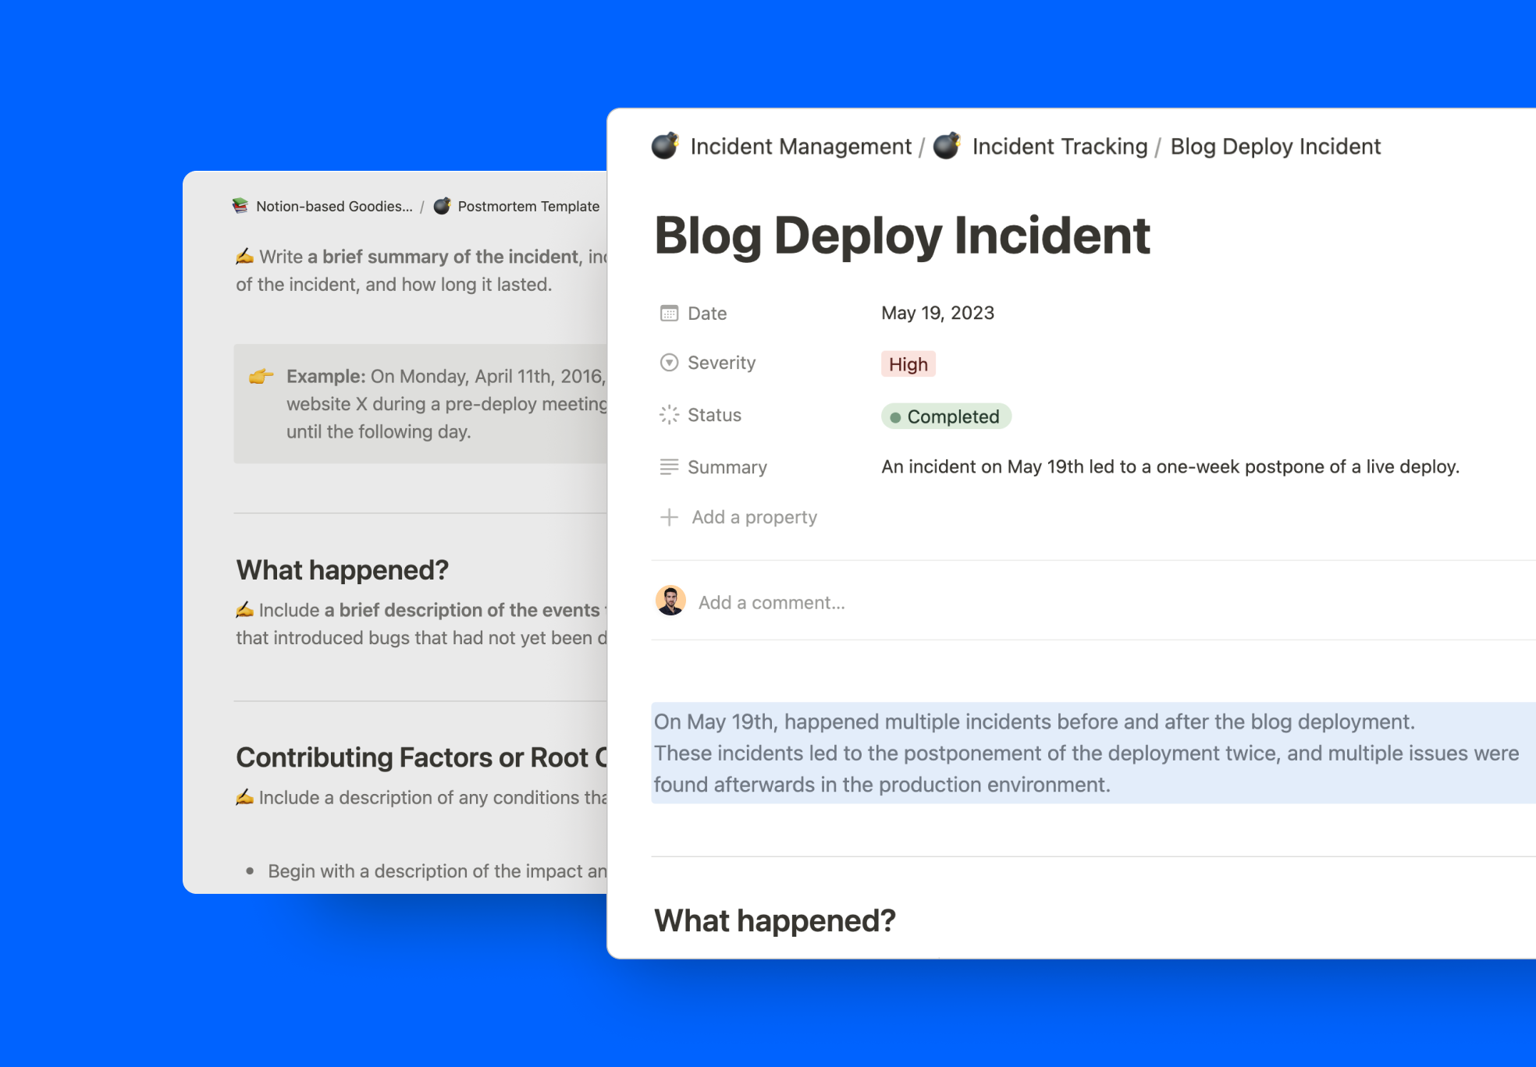Go to Incident Management in the breadcrumb

tap(801, 147)
